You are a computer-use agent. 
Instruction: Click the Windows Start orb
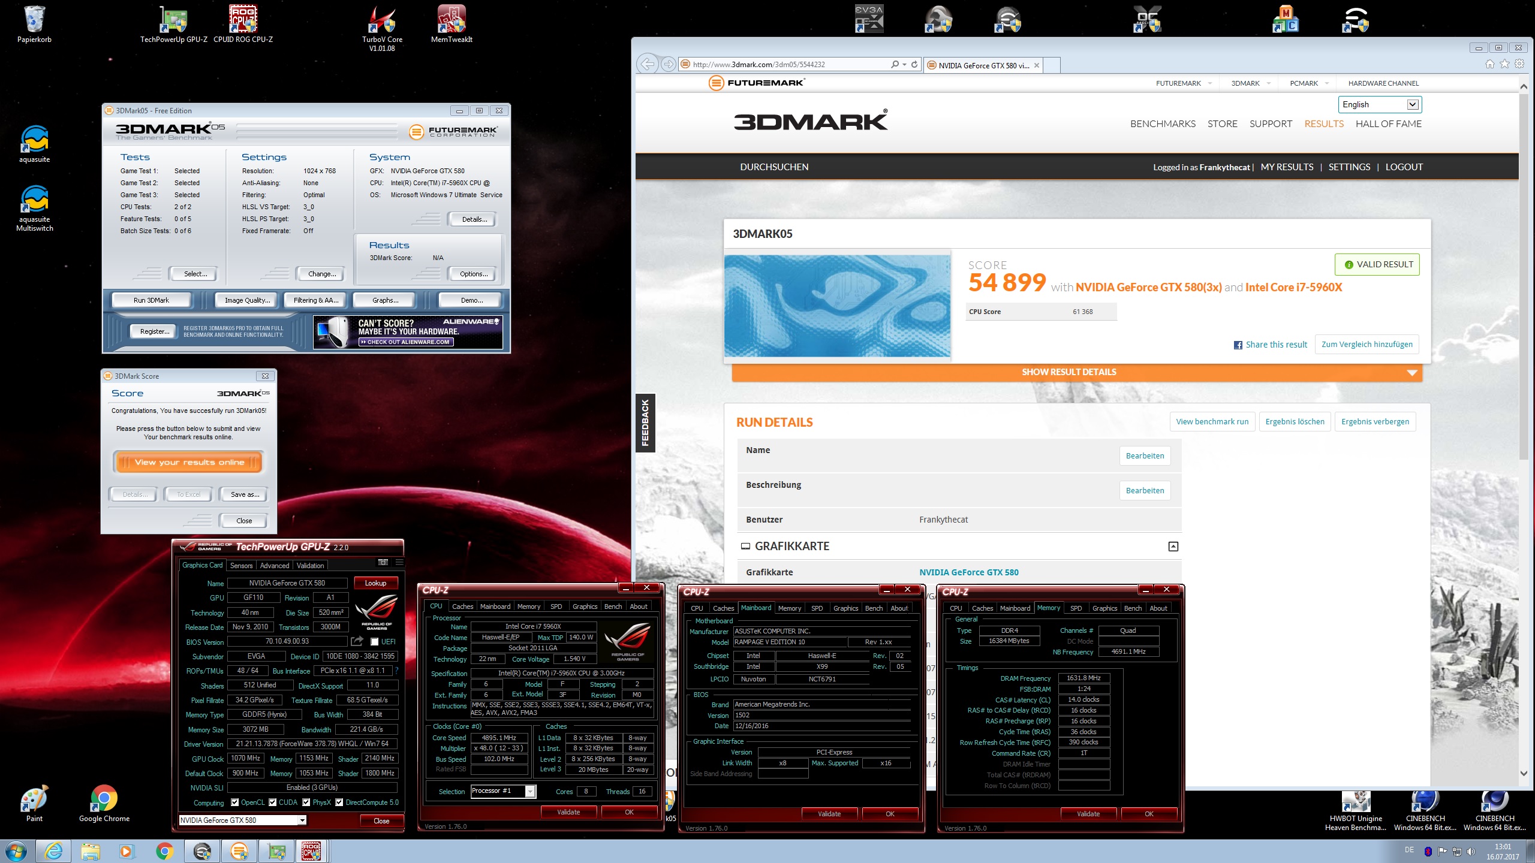(16, 851)
